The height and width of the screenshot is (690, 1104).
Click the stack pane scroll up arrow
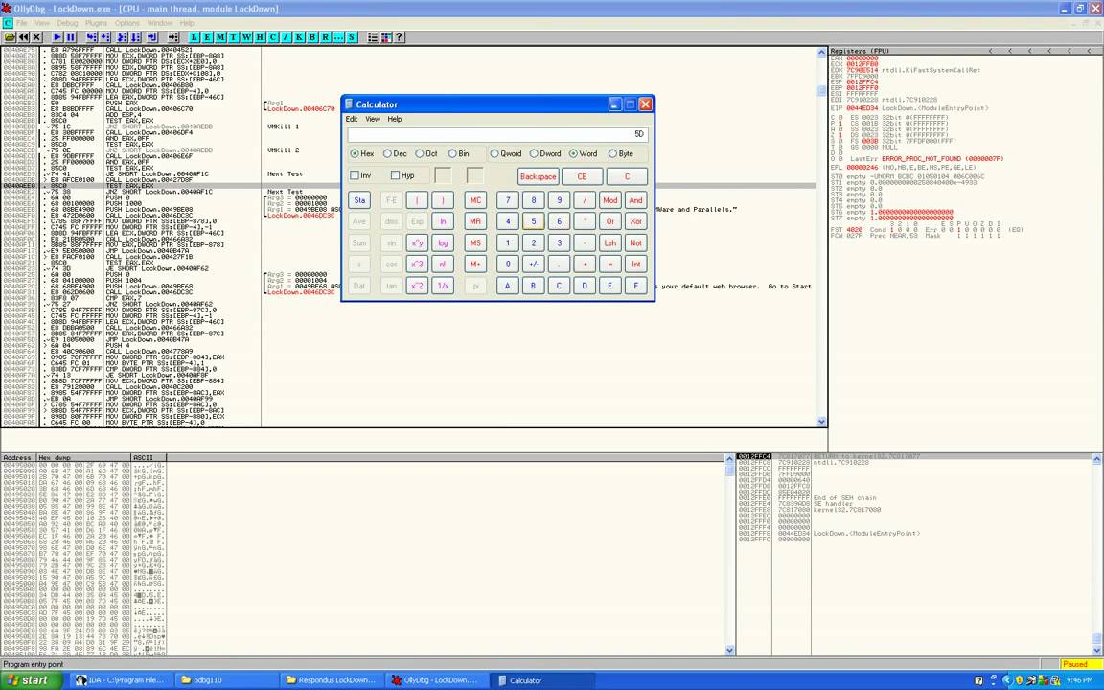(x=1096, y=459)
